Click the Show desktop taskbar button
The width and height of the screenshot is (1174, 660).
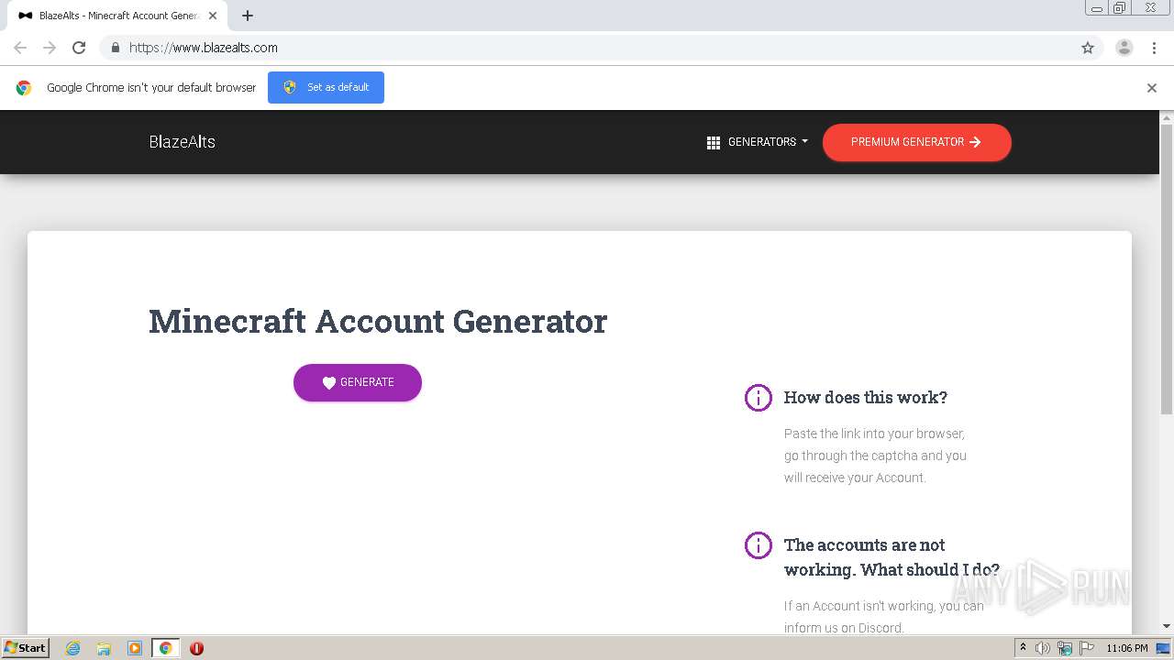[1163, 648]
